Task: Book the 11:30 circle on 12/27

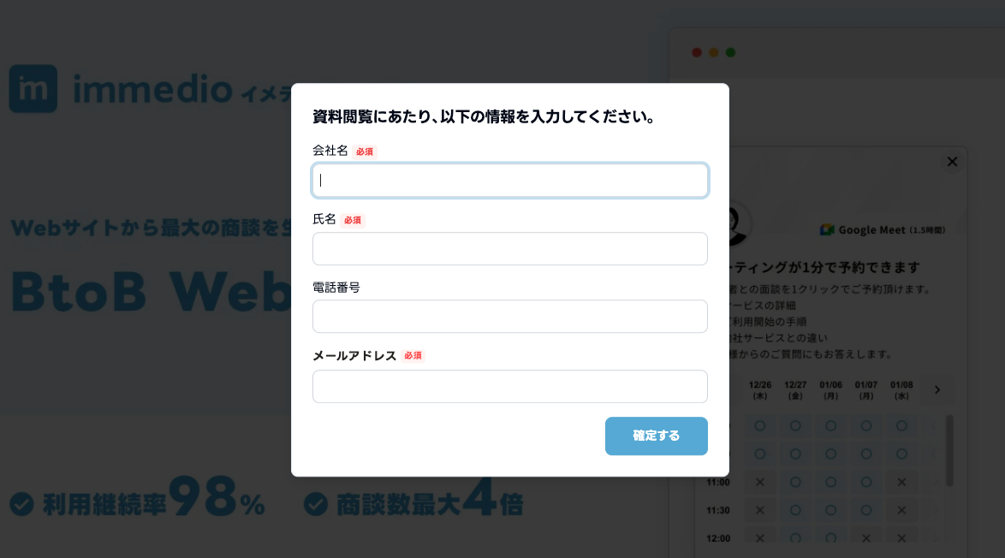Action: coord(795,510)
